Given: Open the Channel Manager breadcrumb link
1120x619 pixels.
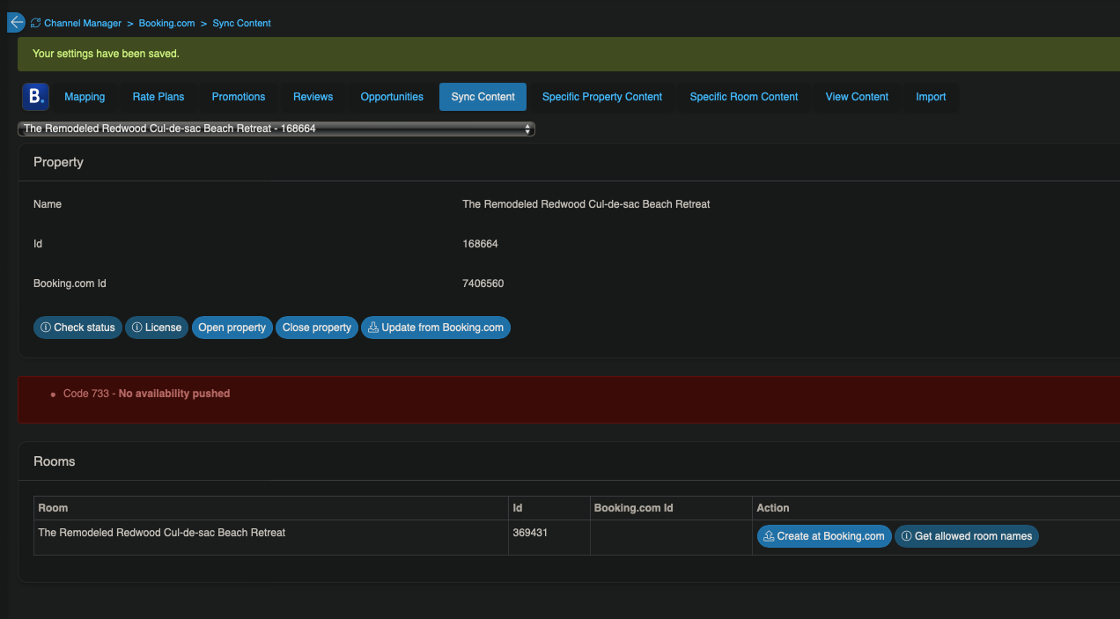Looking at the screenshot, I should [x=83, y=23].
